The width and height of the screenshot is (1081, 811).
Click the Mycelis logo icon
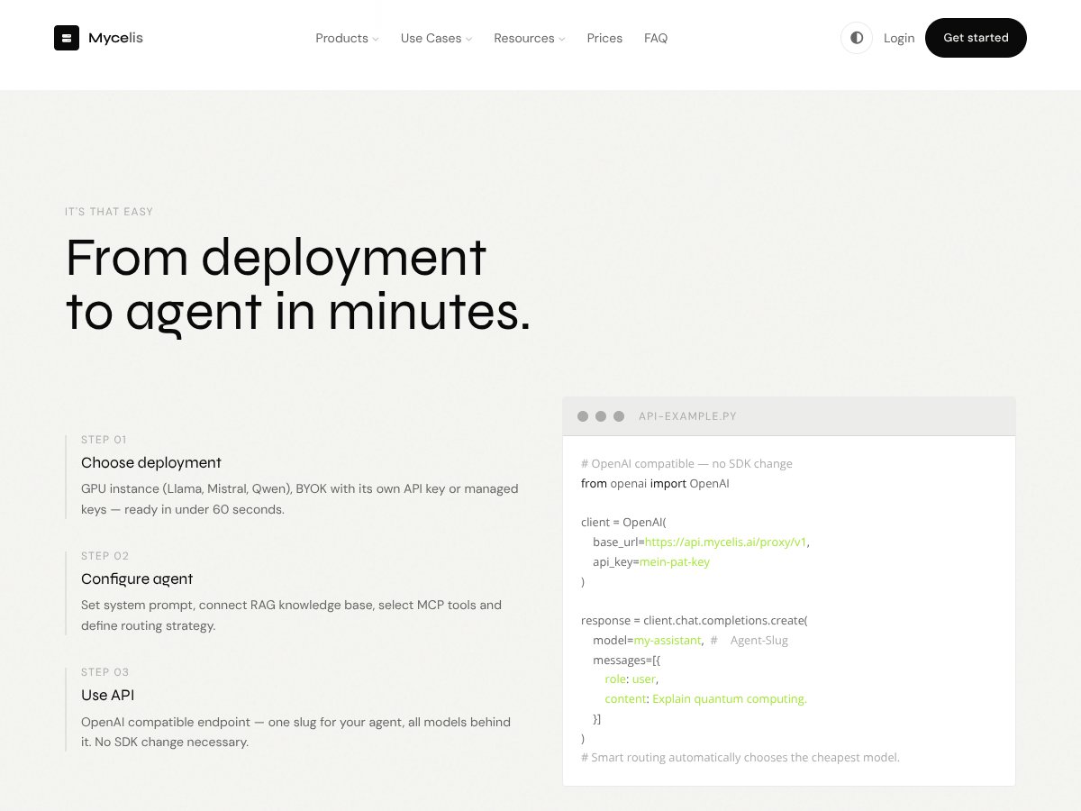tap(67, 38)
